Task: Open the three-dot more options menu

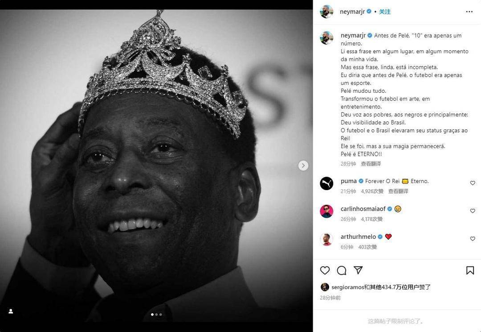Action: (469, 12)
